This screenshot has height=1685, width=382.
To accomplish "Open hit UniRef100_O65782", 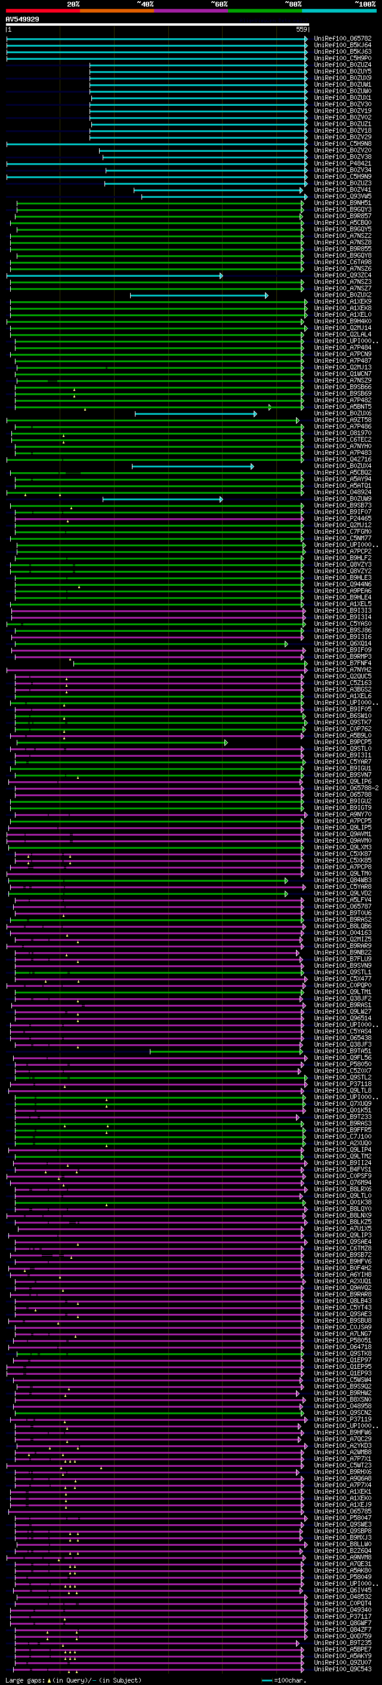I will point(343,39).
